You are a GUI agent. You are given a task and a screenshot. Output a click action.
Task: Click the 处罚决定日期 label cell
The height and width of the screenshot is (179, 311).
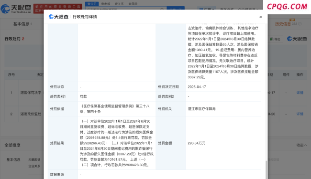171,87
